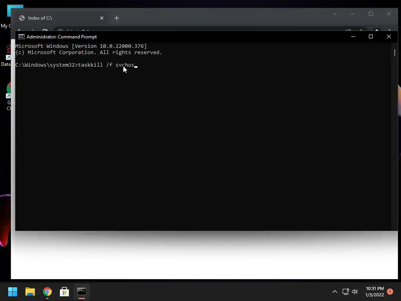Close the 'Index of C:\' Chrome tab

pos(102,18)
